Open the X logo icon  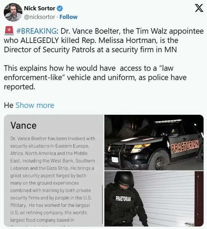click(x=199, y=8)
